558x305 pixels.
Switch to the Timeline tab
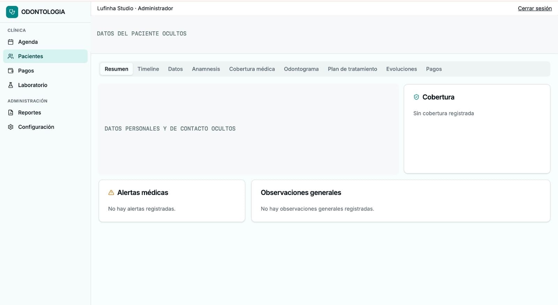148,69
